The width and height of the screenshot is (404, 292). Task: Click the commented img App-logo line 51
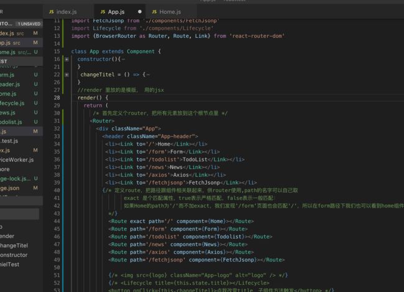pos(198,275)
